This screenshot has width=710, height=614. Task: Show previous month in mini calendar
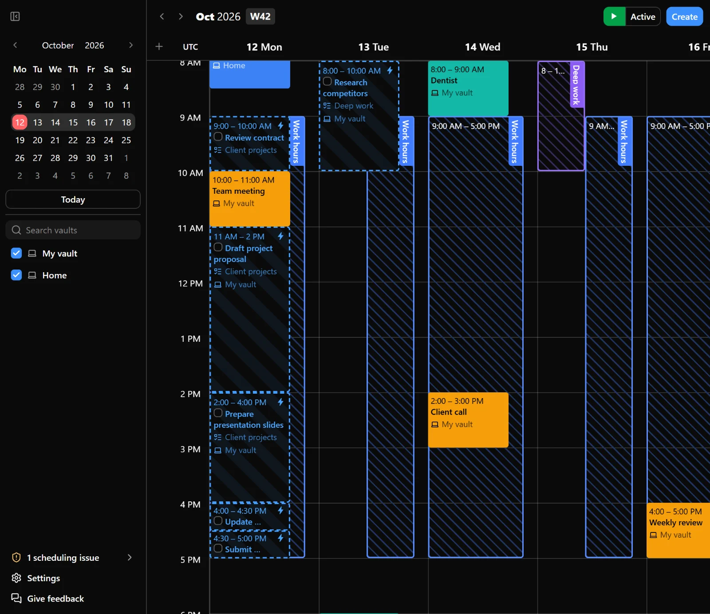pos(15,45)
